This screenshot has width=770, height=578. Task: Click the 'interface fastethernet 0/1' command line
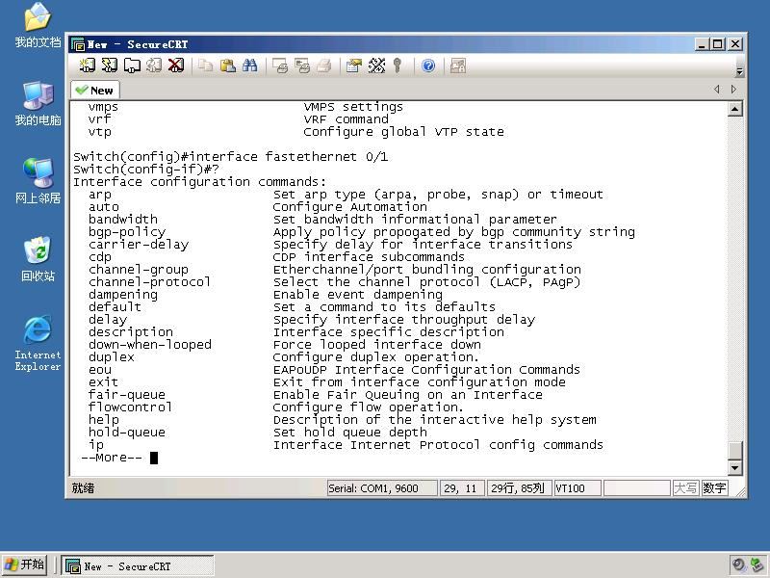click(x=288, y=157)
